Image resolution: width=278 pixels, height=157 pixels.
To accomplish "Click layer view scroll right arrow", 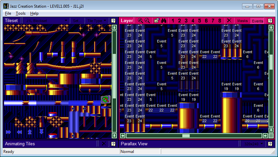I will click(x=265, y=136).
